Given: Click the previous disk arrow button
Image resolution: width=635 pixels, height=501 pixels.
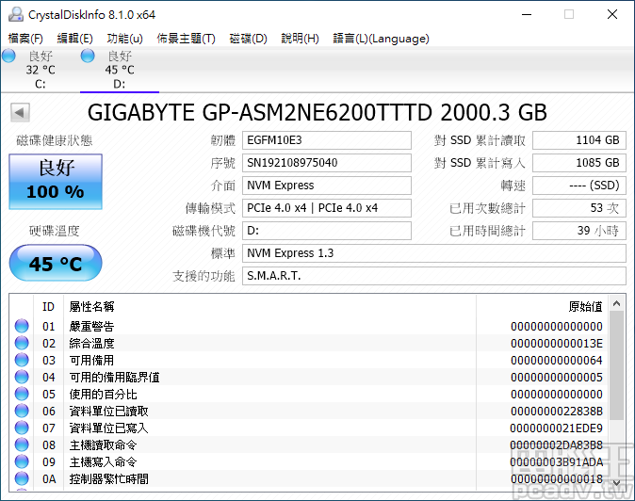Looking at the screenshot, I should (x=20, y=112).
